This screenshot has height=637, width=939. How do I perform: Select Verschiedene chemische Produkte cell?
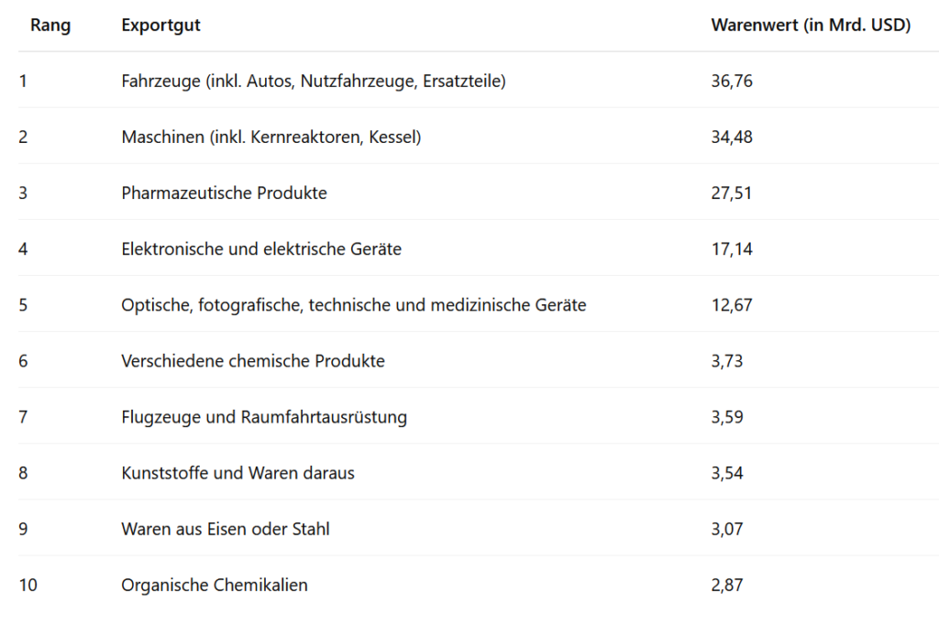coord(253,361)
